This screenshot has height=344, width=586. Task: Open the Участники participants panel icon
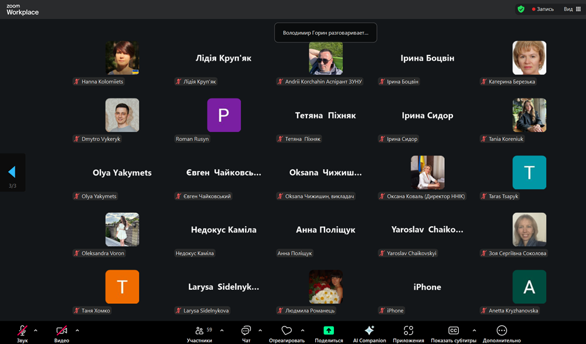200,331
